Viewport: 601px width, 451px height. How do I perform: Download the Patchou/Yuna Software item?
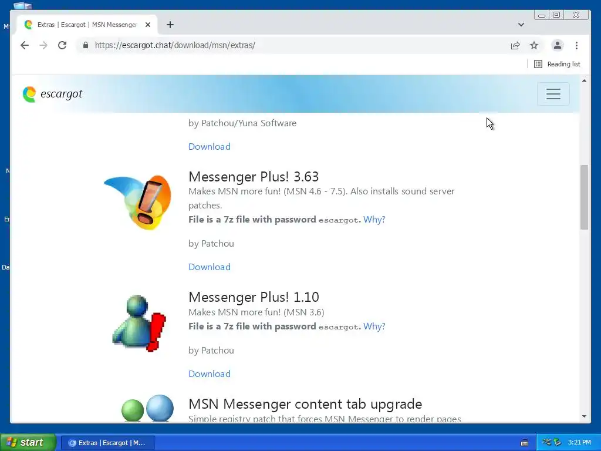point(210,146)
